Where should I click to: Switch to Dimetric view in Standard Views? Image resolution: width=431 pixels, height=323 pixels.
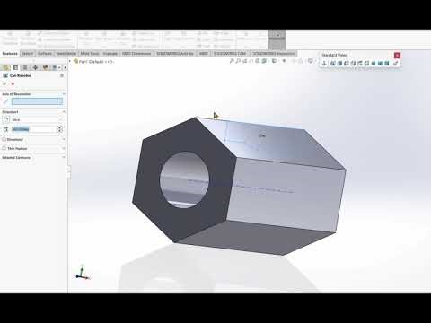click(386, 63)
